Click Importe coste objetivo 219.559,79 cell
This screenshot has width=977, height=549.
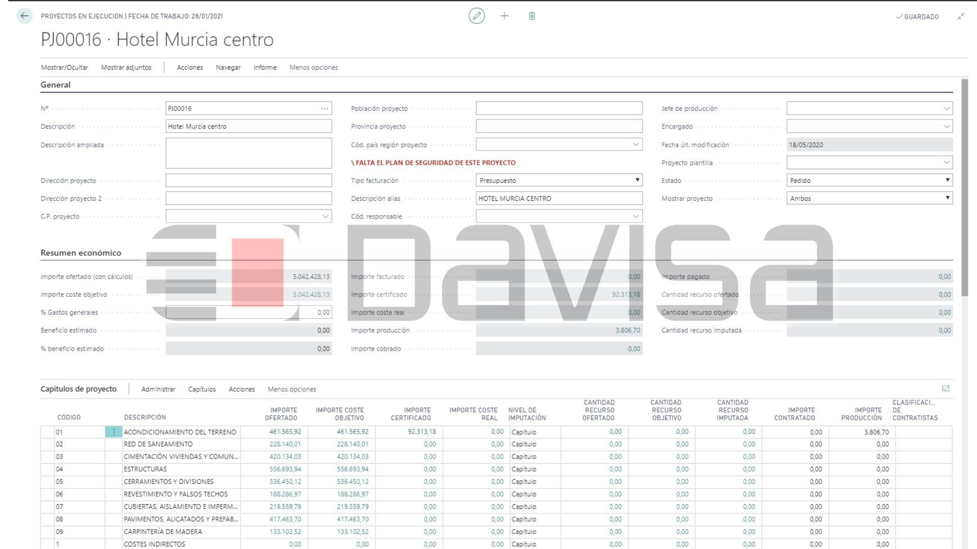tap(353, 507)
